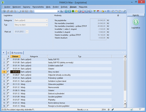The height and width of the screenshot is (112, 146).
Task: Click the help question-mark toolbar icon
Action: [x=124, y=11]
